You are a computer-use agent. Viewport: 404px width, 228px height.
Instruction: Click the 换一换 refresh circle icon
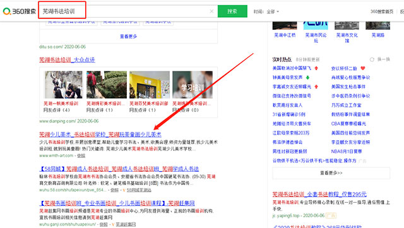tap(372, 59)
